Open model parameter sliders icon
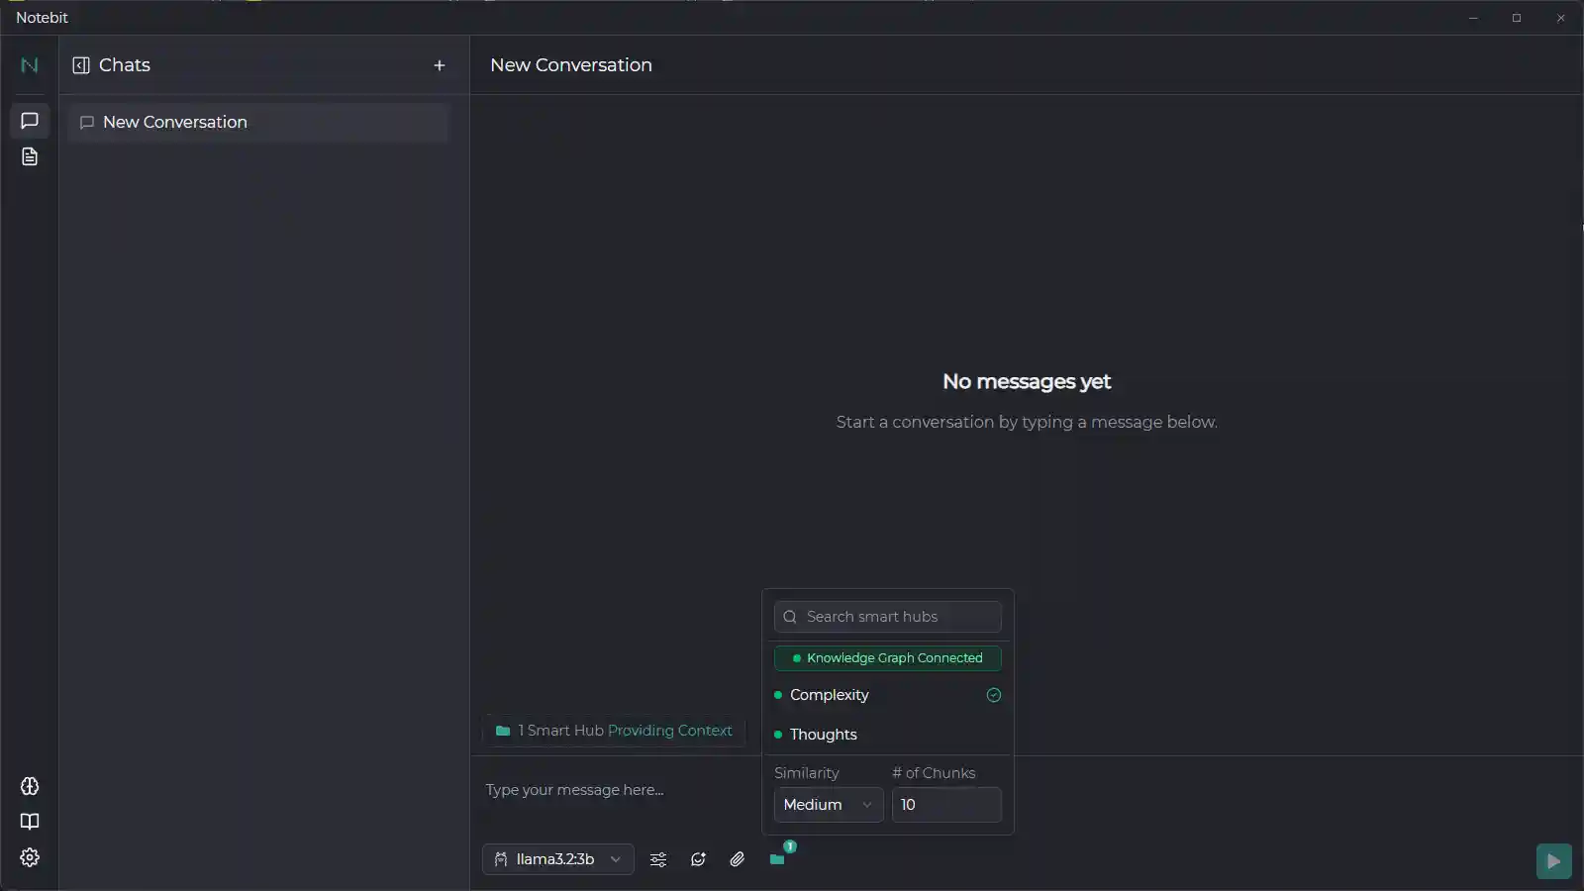This screenshot has width=1584, height=891. pyautogui.click(x=658, y=859)
